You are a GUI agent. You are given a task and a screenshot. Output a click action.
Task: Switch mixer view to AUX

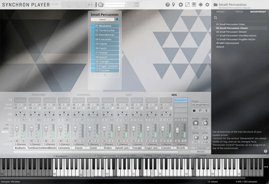[x=6, y=128]
